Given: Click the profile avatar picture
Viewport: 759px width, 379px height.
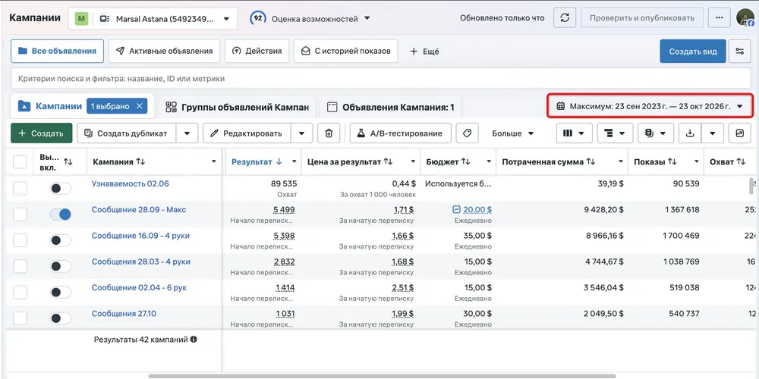Looking at the screenshot, I should point(745,18).
